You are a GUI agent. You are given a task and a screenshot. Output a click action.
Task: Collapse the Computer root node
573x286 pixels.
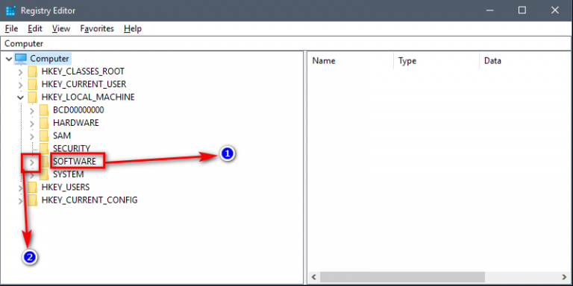[9, 59]
